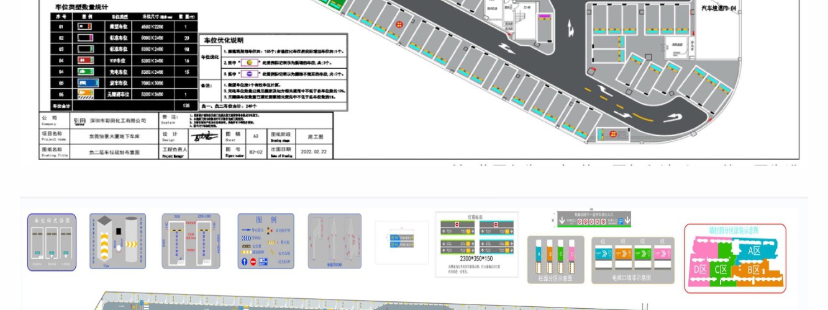This screenshot has height=310, width=828.
Task: Select the column zone diagram thumbnail
Action: coord(555,260)
